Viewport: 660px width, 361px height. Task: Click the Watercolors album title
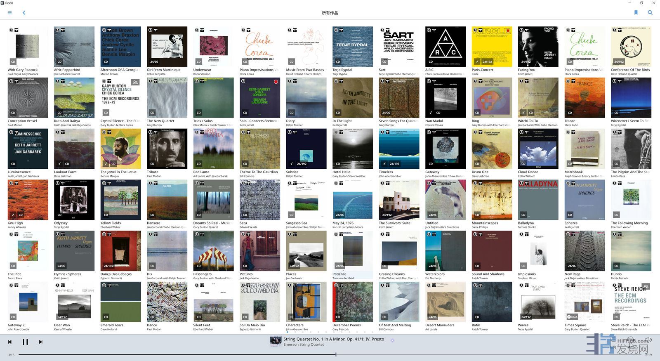(435, 274)
